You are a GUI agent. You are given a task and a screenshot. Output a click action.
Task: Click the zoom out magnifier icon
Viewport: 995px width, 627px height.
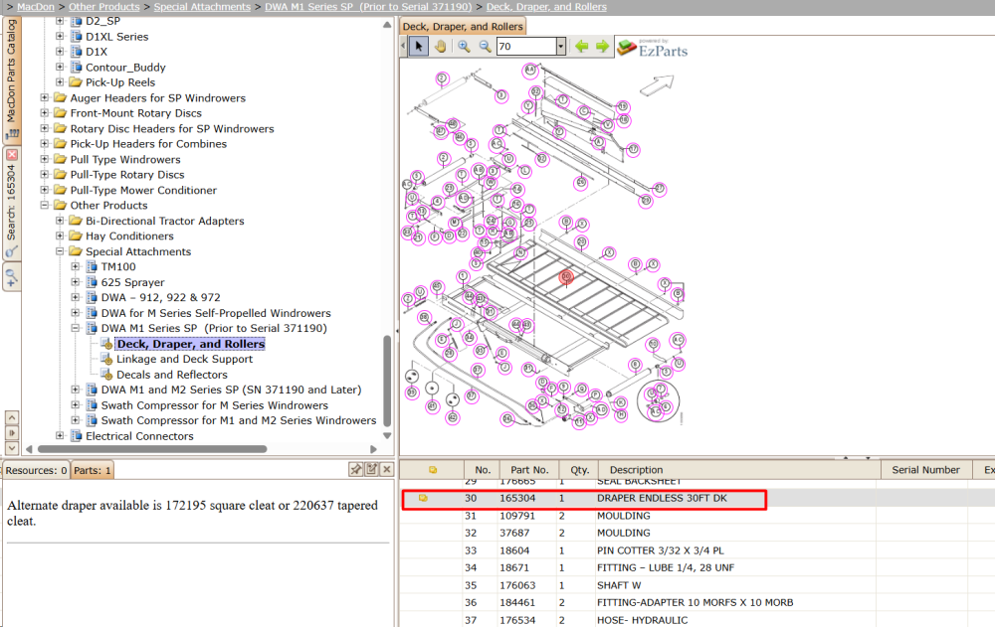point(485,47)
